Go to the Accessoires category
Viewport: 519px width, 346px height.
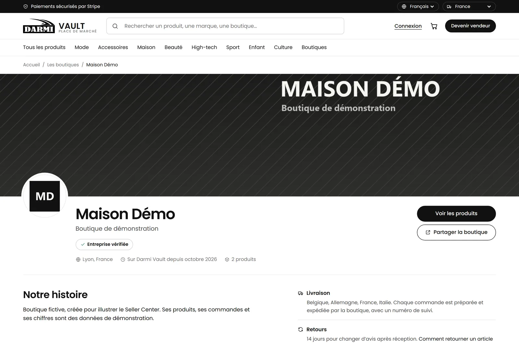pyautogui.click(x=113, y=47)
